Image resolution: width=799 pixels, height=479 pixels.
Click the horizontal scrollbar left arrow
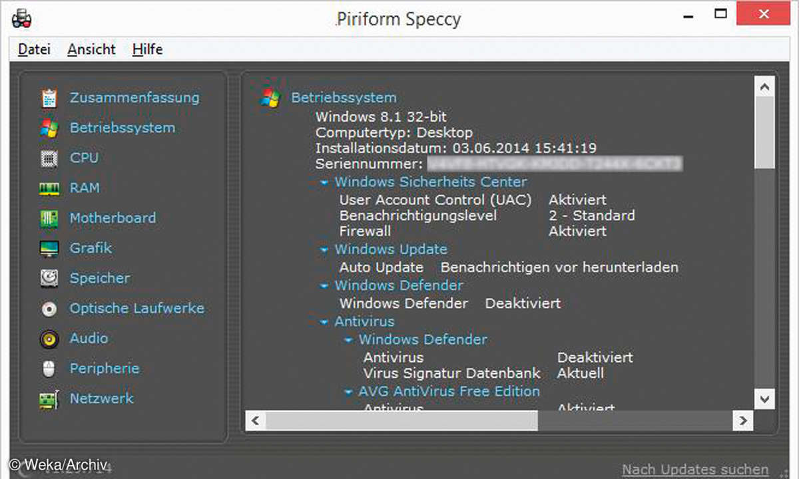(x=256, y=420)
